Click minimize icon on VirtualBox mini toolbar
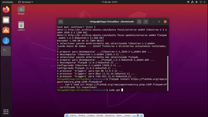This screenshot has width=208, height=117. coord(134,116)
